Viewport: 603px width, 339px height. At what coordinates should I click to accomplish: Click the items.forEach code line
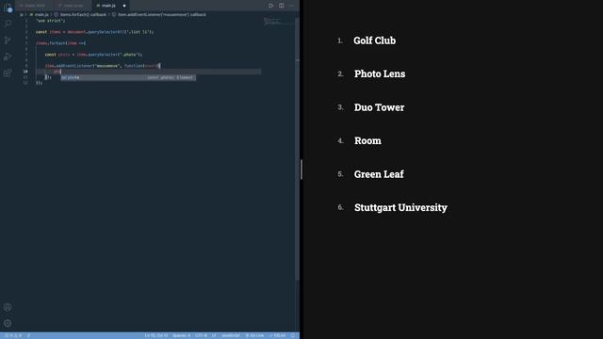tap(60, 43)
